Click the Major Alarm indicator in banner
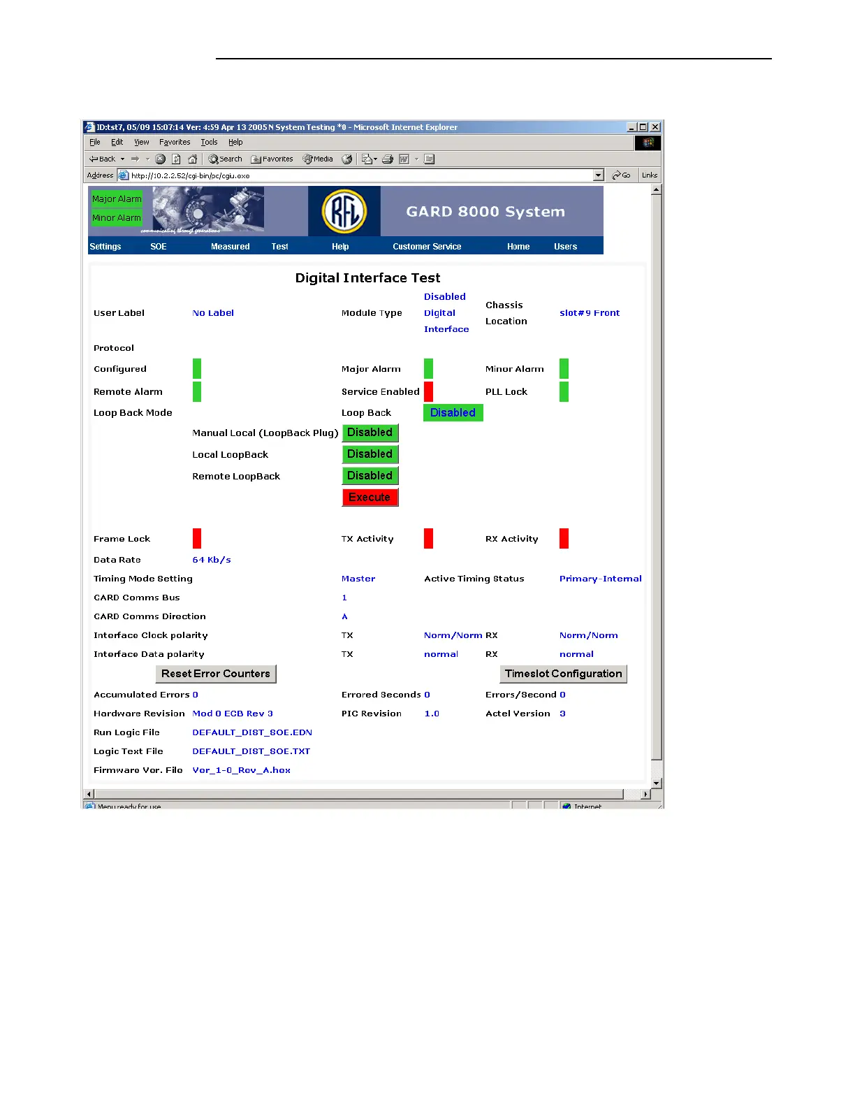 coord(117,199)
